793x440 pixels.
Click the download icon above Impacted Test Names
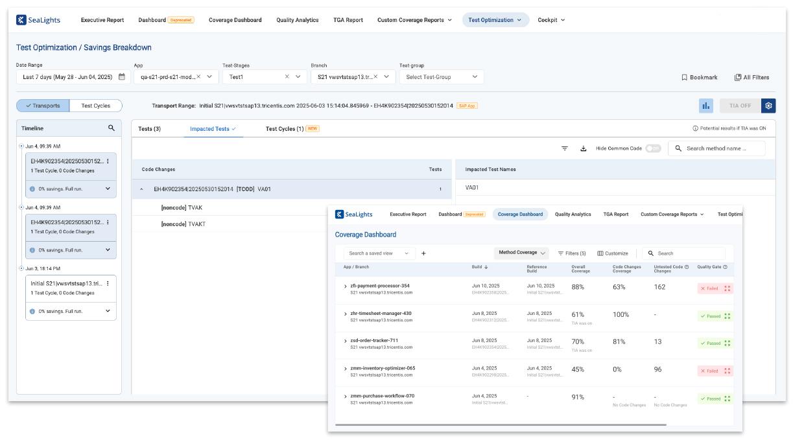[583, 148]
